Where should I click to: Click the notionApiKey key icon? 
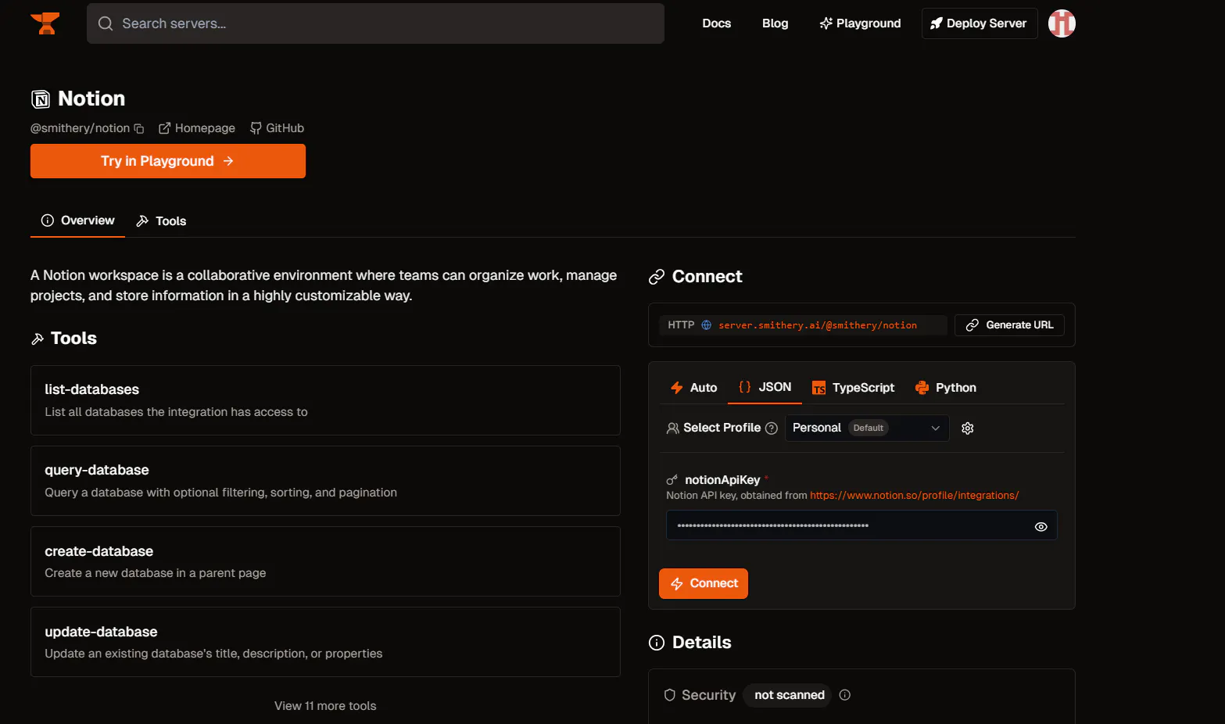(x=672, y=480)
